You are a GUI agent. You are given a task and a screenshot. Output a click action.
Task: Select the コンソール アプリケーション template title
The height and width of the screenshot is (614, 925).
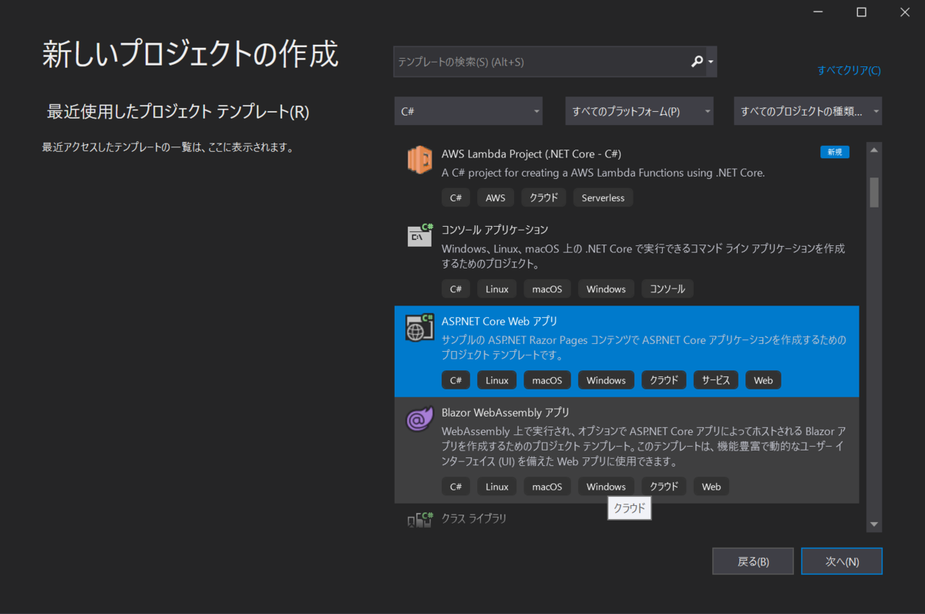click(x=495, y=230)
